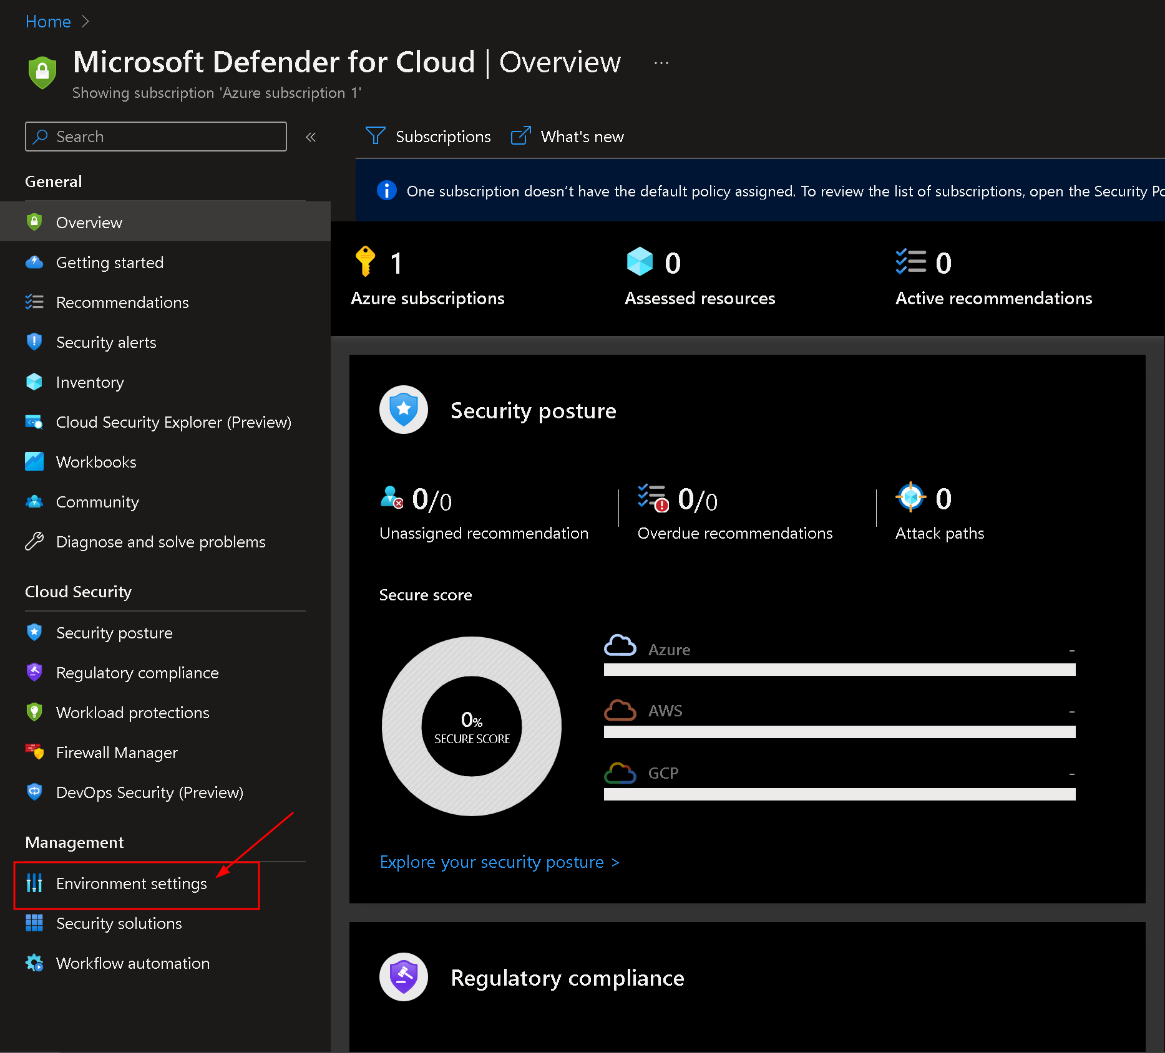
Task: Click the Security alerts shield icon
Action: tap(34, 342)
